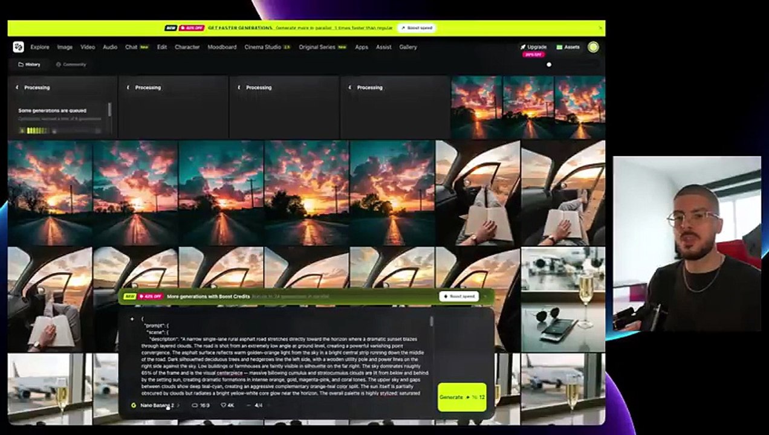This screenshot has width=769, height=435.
Task: Click the chevron on the second Processing card
Action: tap(128, 88)
